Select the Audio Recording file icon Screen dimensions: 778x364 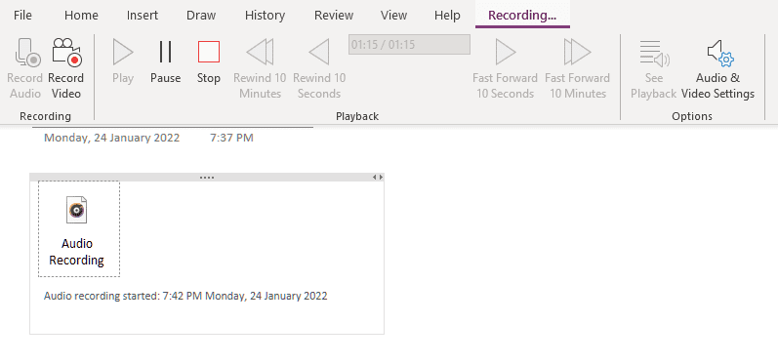(x=77, y=210)
